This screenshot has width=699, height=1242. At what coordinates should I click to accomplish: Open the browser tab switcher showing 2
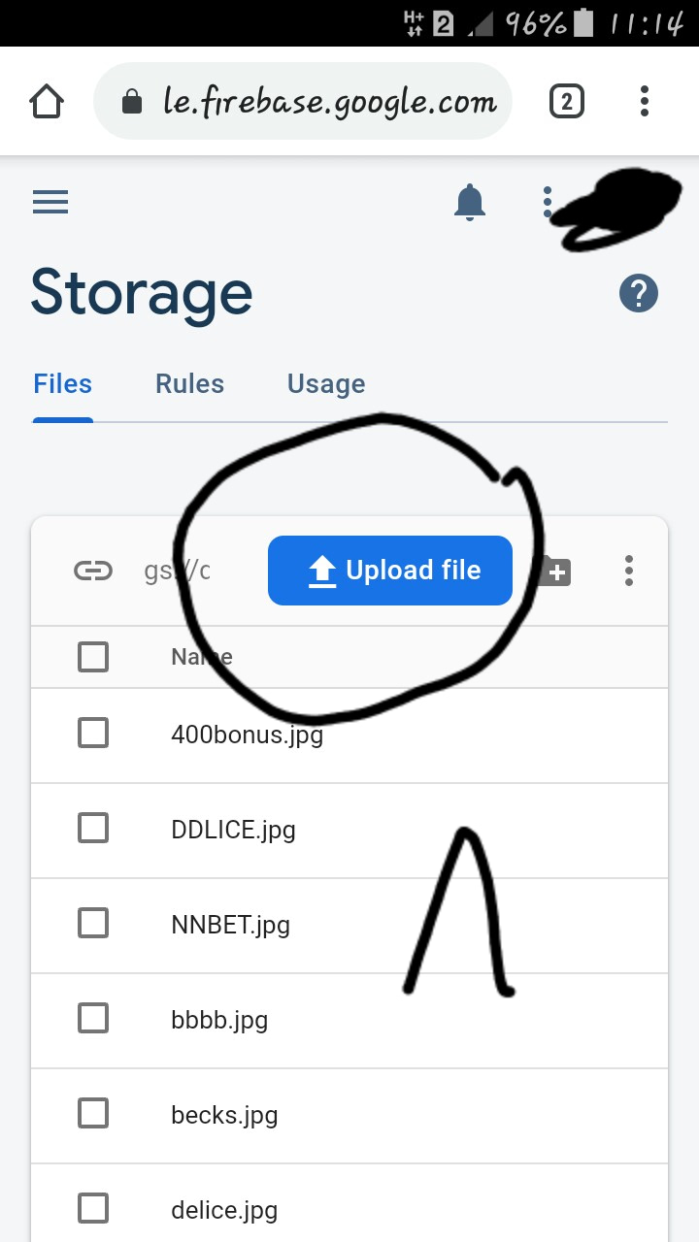click(567, 101)
